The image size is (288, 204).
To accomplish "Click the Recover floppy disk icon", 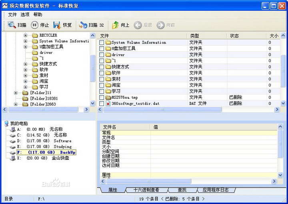I will pos(57,25).
